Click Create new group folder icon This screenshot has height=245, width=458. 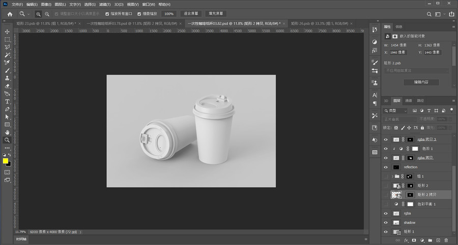pyautogui.click(x=430, y=240)
